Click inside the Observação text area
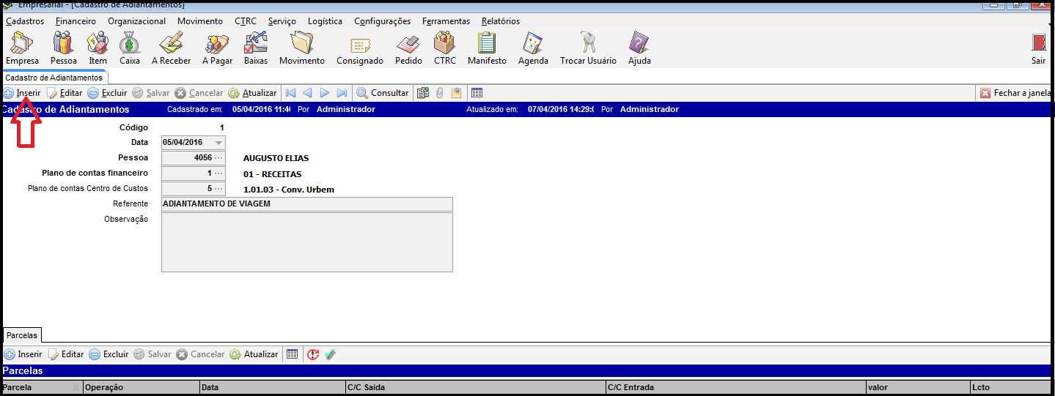Viewport: 1055px width, 396px height. pyautogui.click(x=306, y=242)
